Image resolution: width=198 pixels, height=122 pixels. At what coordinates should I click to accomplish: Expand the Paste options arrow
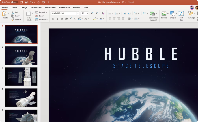click(8, 13)
